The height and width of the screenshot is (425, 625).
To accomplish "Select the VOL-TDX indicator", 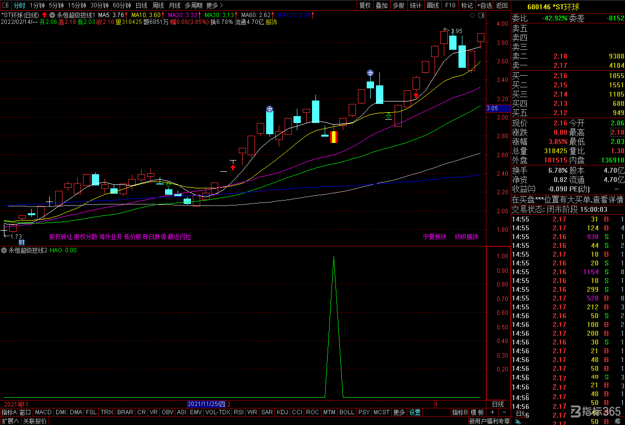I will [217, 412].
